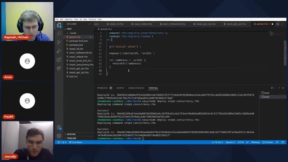Click the LF end-of-line indicator
This screenshot has height=162, width=288.
coord(247,142)
